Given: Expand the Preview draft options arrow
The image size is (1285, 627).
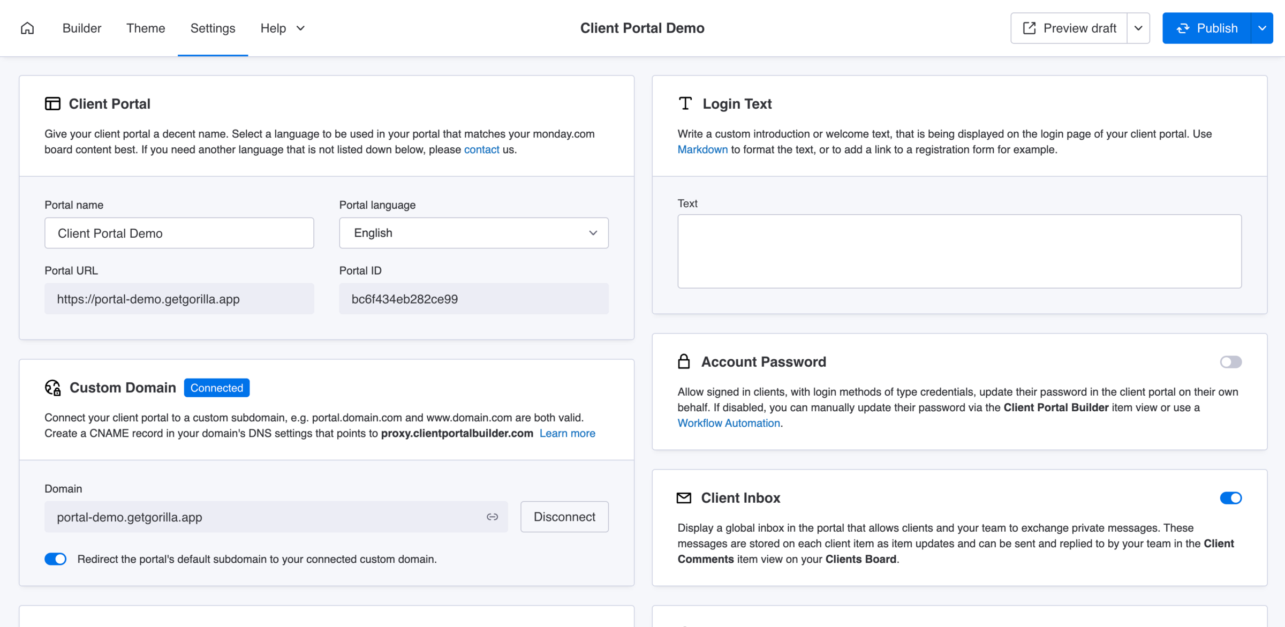Looking at the screenshot, I should [1138, 28].
